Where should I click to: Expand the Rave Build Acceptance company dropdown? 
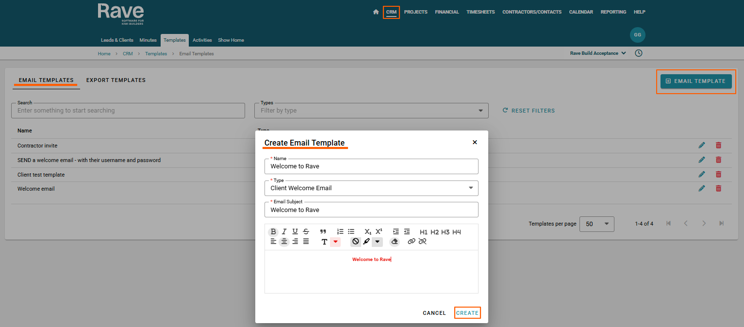point(598,53)
